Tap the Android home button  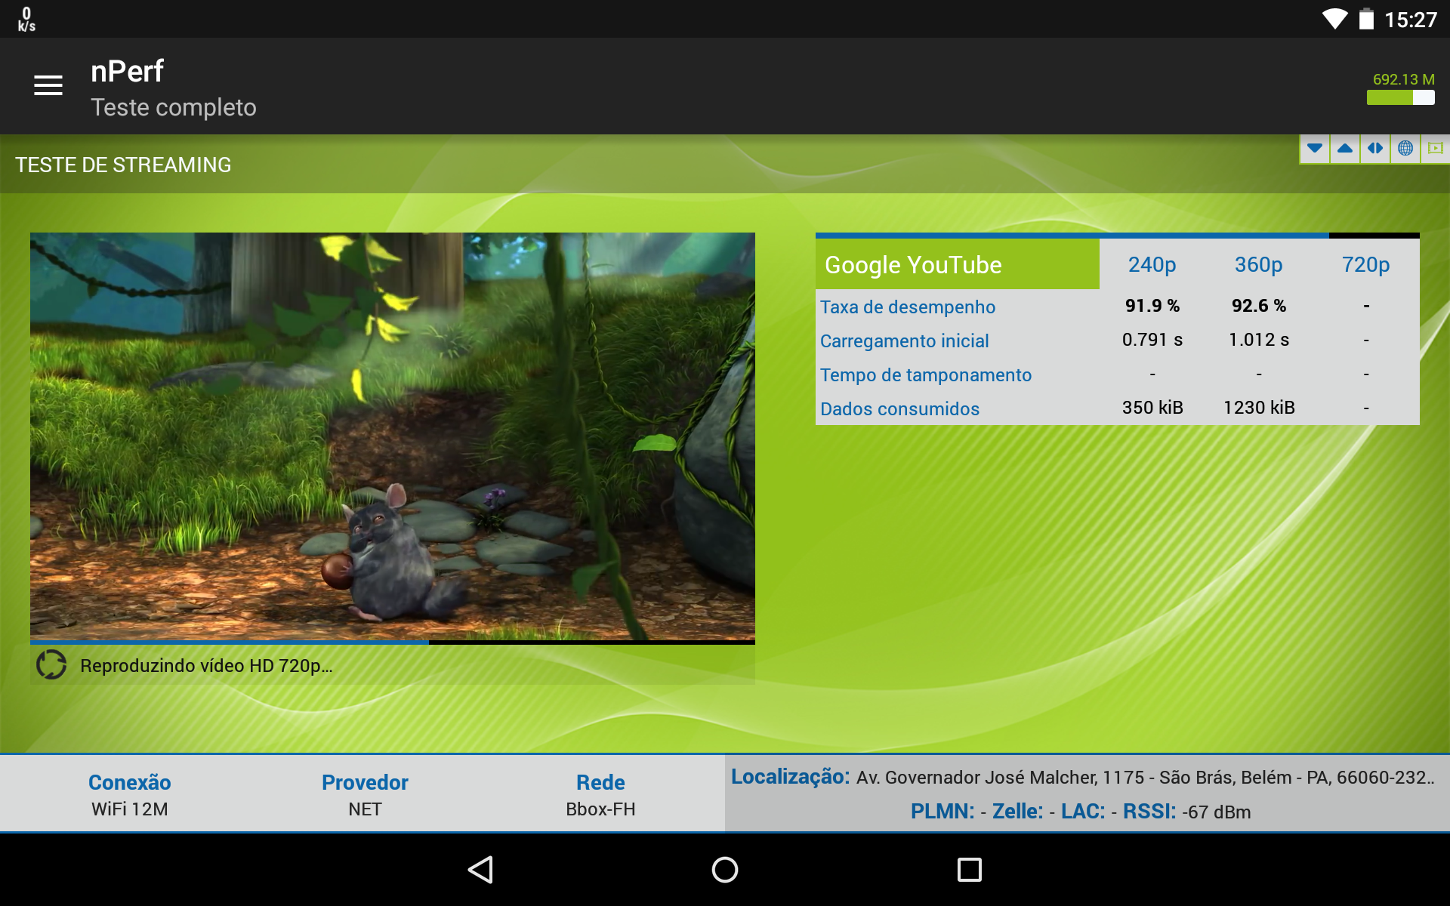725,870
